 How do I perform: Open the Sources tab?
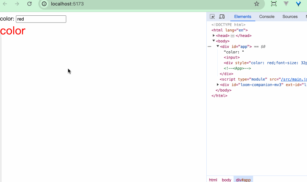[x=290, y=16]
